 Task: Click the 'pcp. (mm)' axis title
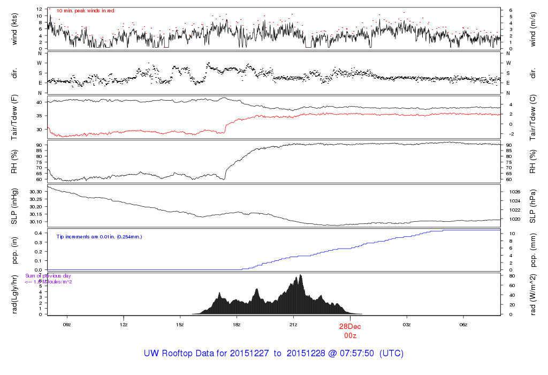coord(532,250)
